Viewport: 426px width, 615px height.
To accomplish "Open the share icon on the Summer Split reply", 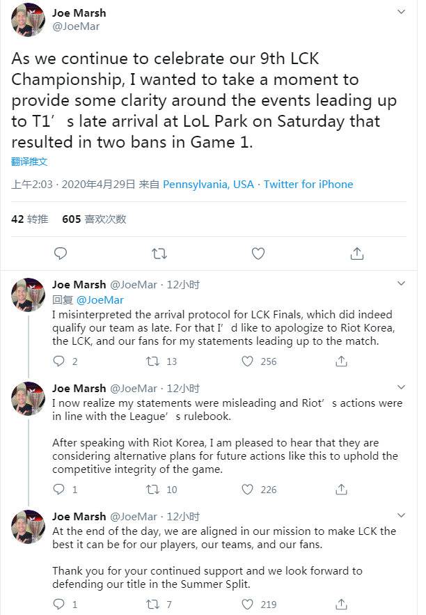I will tap(340, 603).
